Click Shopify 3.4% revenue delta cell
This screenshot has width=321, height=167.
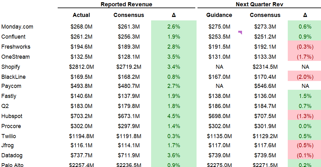174,67
